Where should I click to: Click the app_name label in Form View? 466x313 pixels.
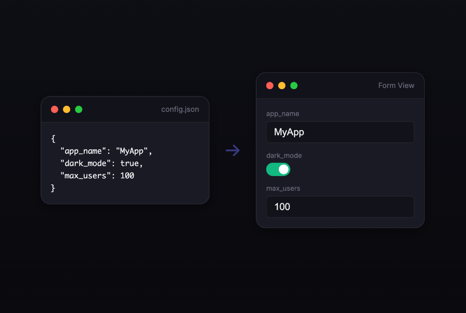[x=283, y=114]
